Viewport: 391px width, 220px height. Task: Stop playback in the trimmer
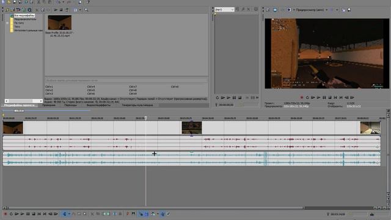[239, 98]
